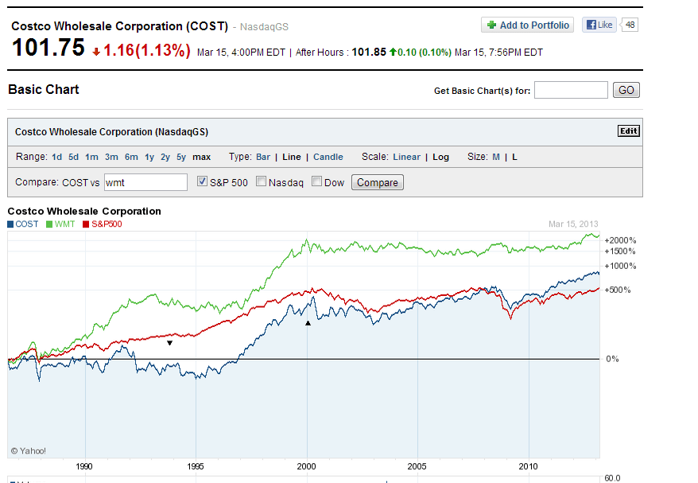Click the green WMT legend color square
This screenshot has width=698, height=483.
tap(49, 224)
